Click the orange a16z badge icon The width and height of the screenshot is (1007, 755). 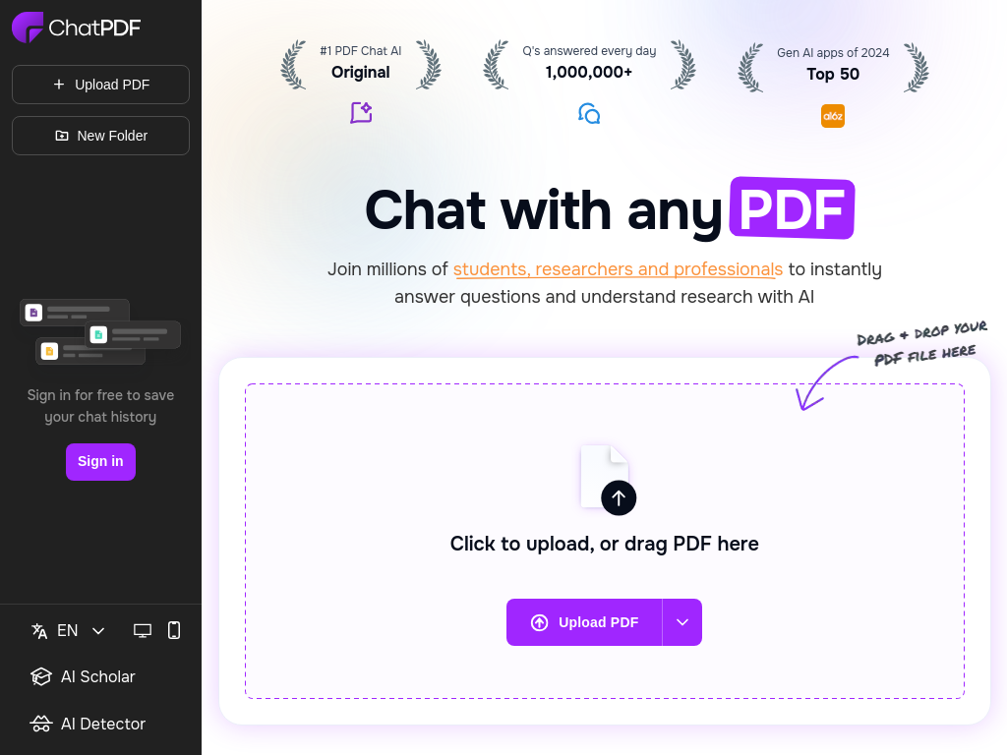click(x=833, y=116)
